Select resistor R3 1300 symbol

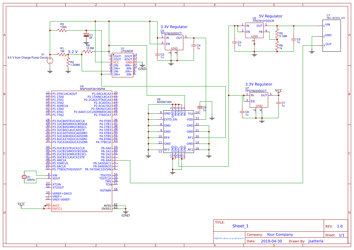63,30
